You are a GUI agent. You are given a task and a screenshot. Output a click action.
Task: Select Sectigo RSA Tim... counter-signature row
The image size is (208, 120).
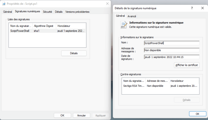pos(160,86)
